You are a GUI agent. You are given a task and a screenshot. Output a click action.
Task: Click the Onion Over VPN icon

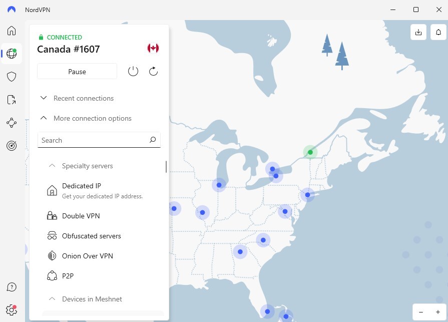click(52, 256)
